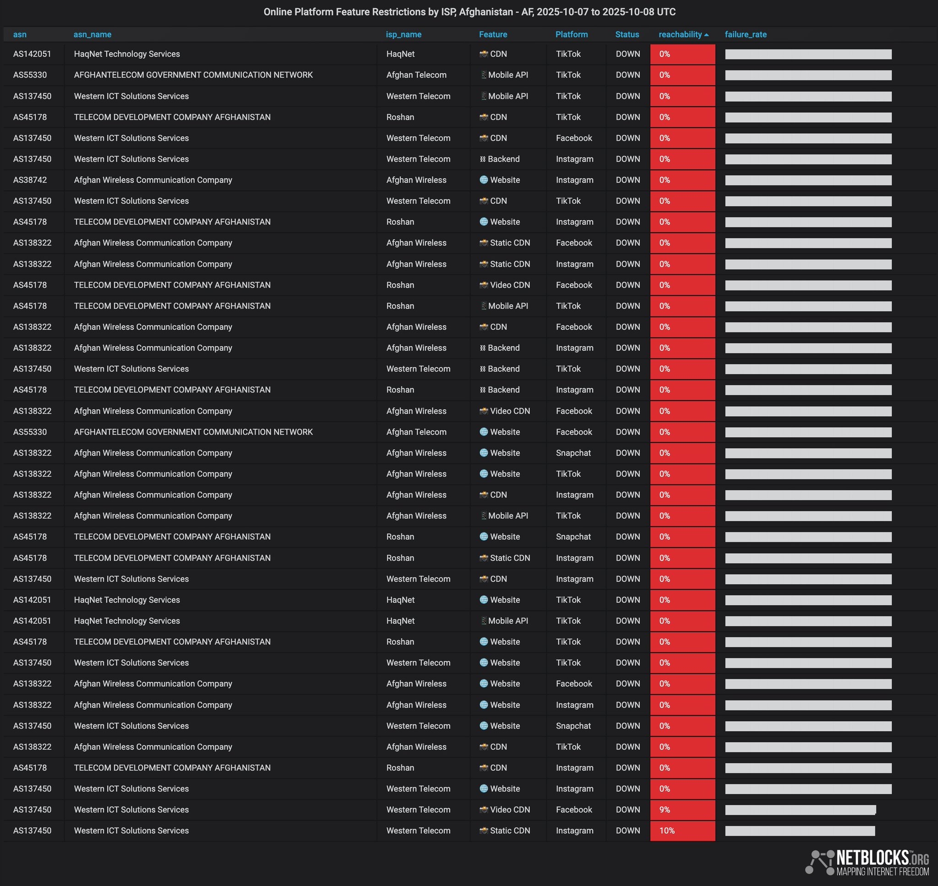
Task: Select the Static CDN icon in Afghan Wireless Facebook row
Action: 484,243
